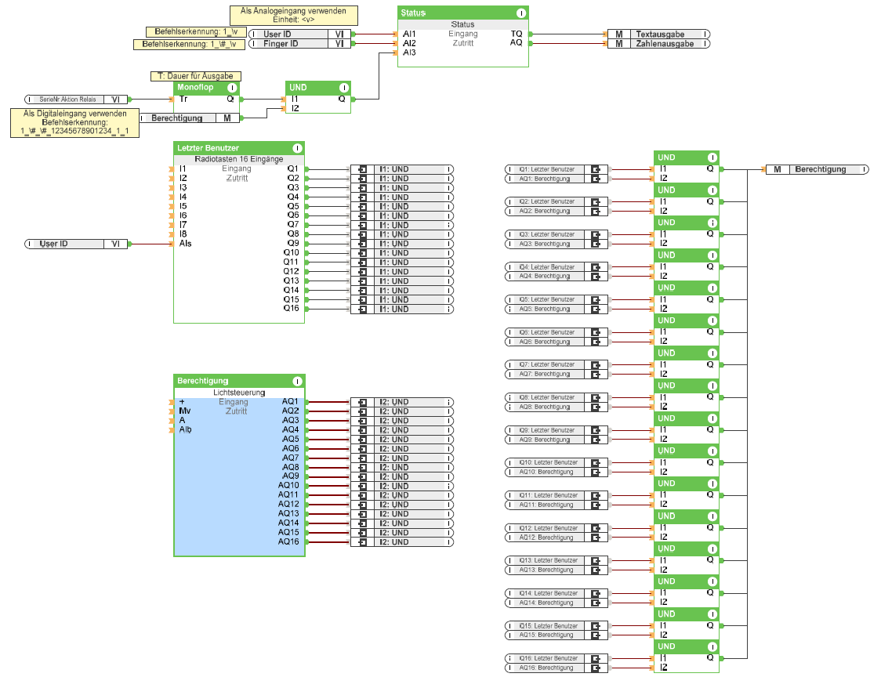Click note 'Als Analogeingang verwenden Einheit: <v>'
This screenshot has width=881, height=677.
(x=294, y=15)
